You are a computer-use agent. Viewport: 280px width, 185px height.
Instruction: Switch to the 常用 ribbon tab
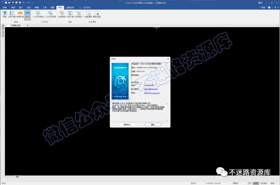click(13, 8)
